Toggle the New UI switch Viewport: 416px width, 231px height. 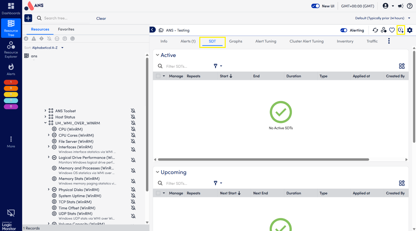point(315,6)
